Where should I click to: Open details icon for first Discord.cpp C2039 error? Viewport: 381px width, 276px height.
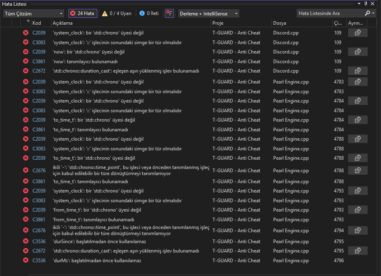tap(357, 33)
